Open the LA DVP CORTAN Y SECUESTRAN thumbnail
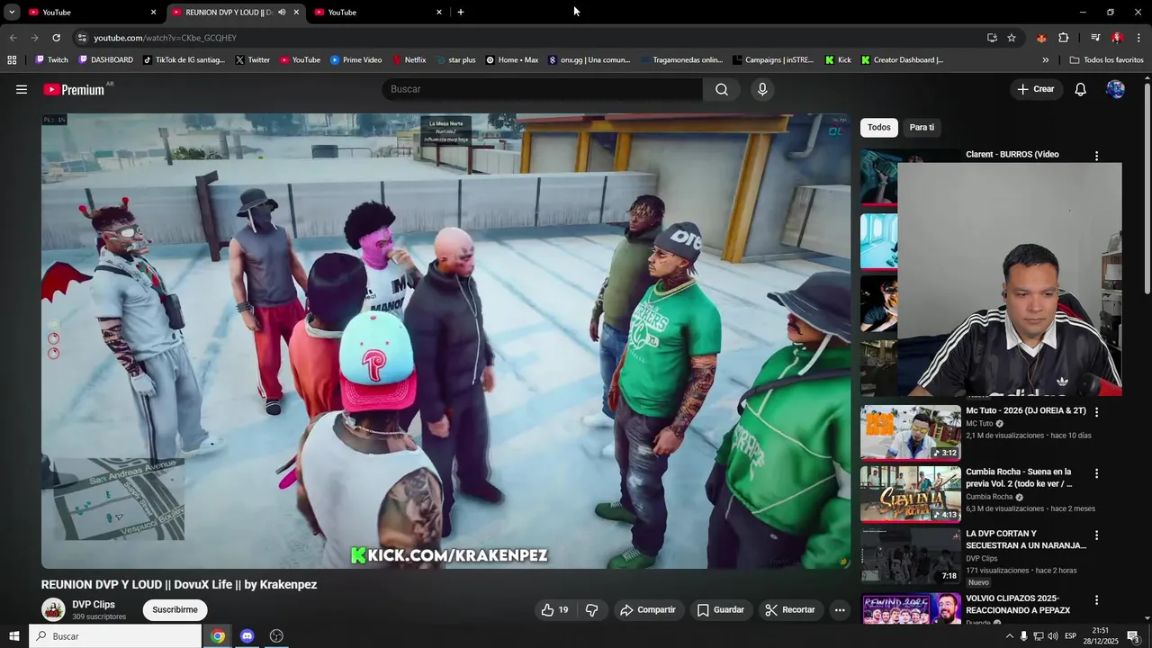 911,556
